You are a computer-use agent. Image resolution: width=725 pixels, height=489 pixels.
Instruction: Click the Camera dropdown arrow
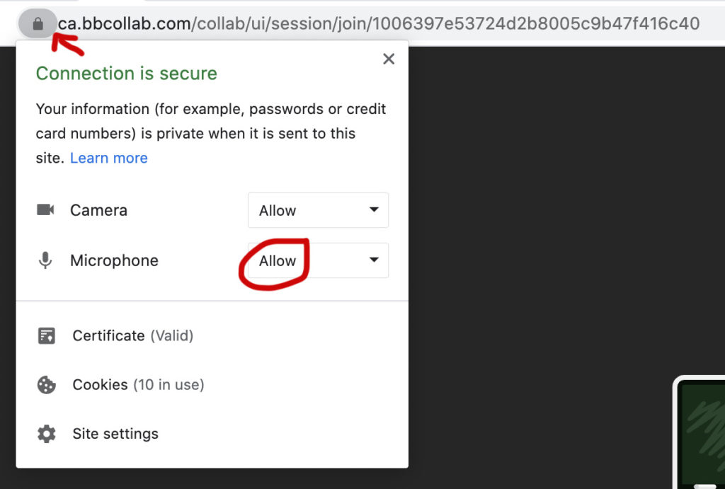coord(374,210)
